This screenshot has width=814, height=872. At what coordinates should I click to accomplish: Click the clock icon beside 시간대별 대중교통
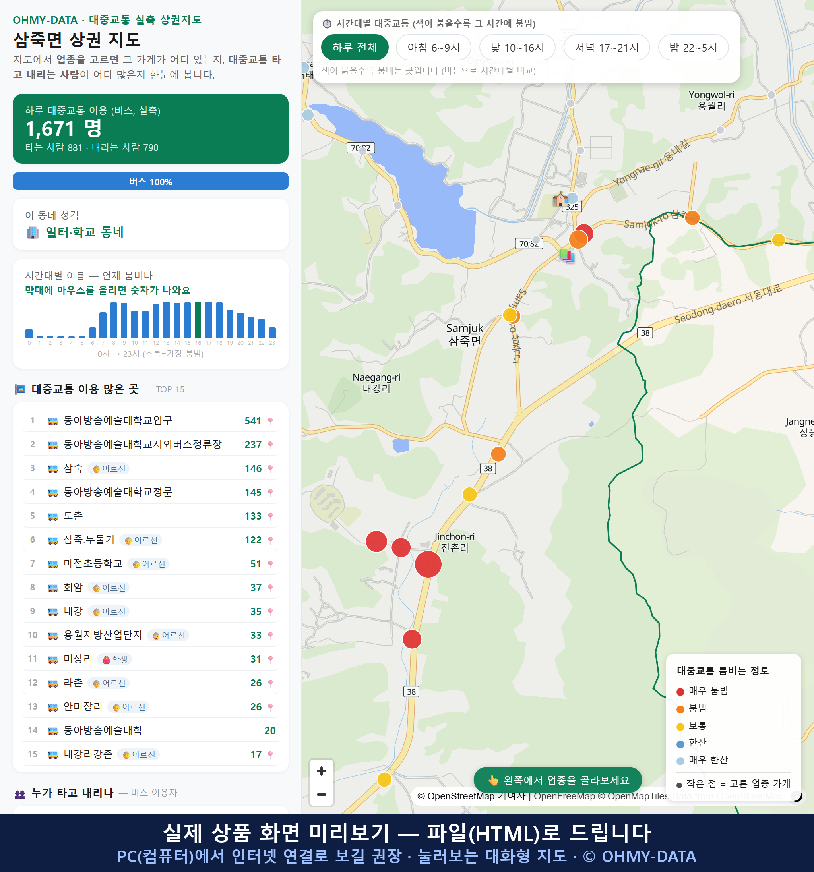[327, 24]
